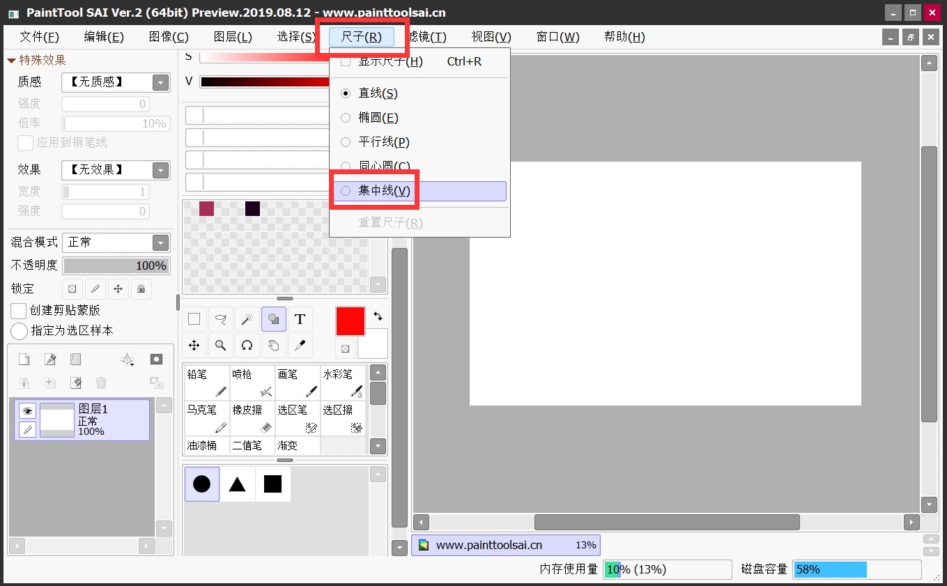
Task: Create a new pen-tool linework layer
Action: (x=50, y=360)
